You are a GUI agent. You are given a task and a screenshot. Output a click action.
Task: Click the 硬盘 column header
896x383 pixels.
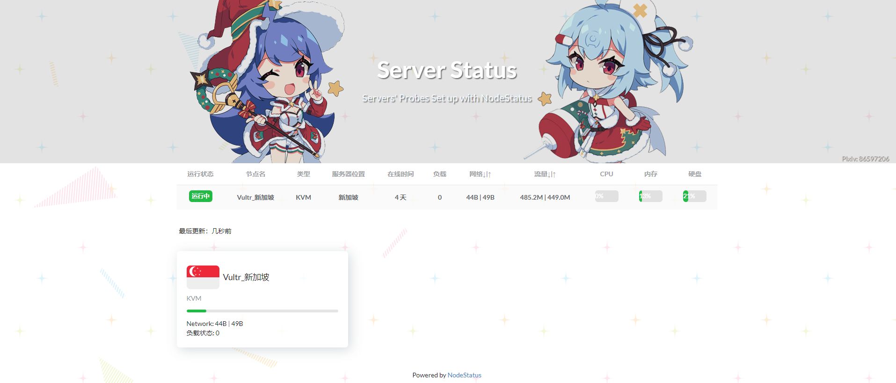[x=694, y=174]
